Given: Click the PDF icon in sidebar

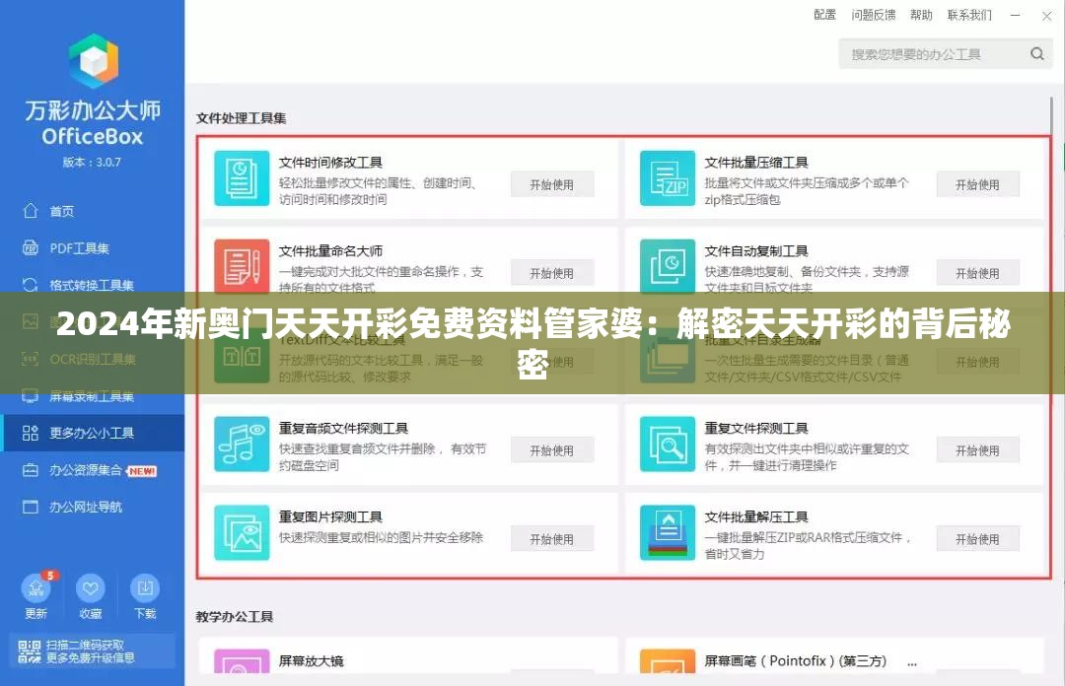Looking at the screenshot, I should coord(31,248).
